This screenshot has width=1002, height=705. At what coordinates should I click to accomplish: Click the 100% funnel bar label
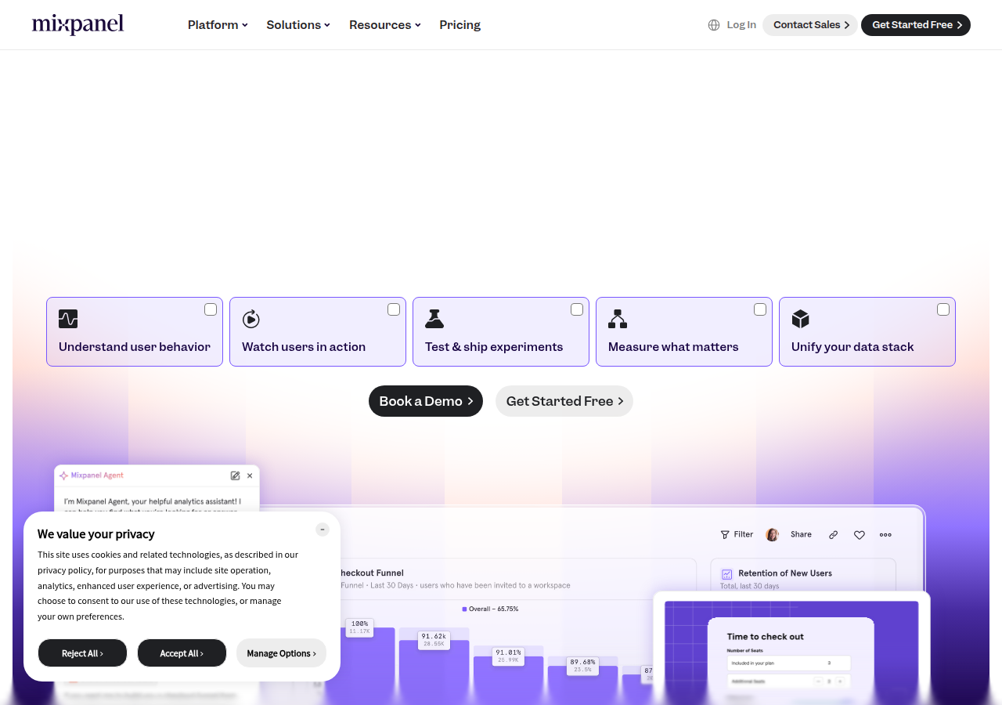pos(359,627)
